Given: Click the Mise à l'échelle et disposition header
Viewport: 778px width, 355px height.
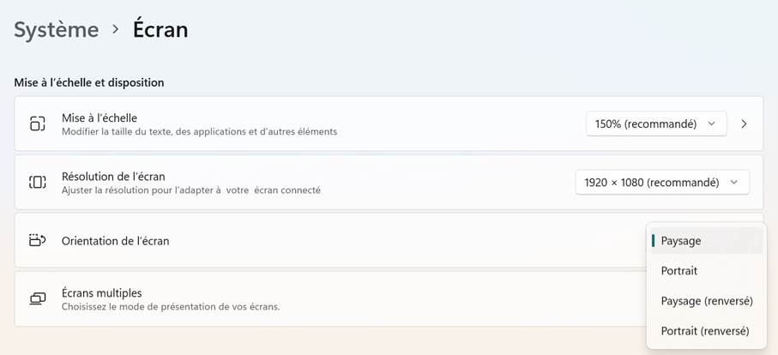Looking at the screenshot, I should (x=89, y=82).
